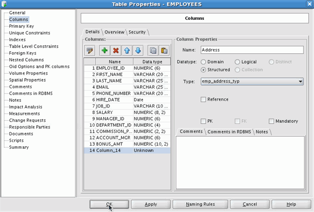314x212 pixels.
Task: Check the Mandatory checkbox
Action: 271,121
